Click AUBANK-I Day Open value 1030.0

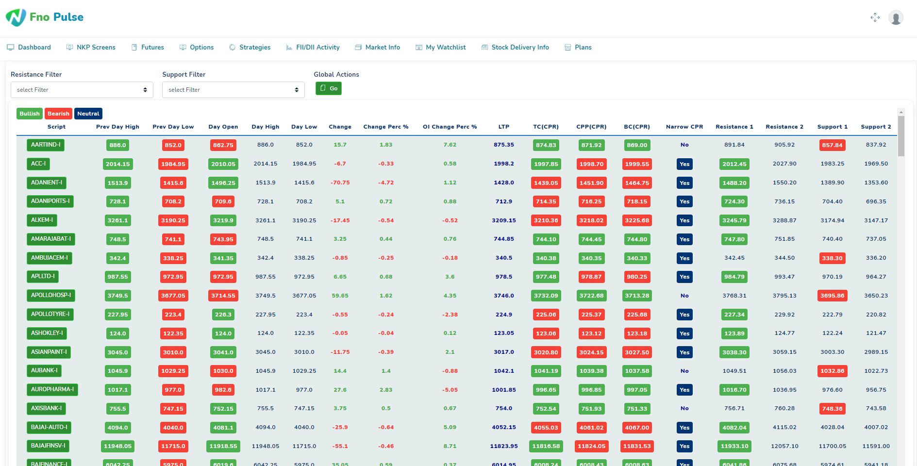223,371
